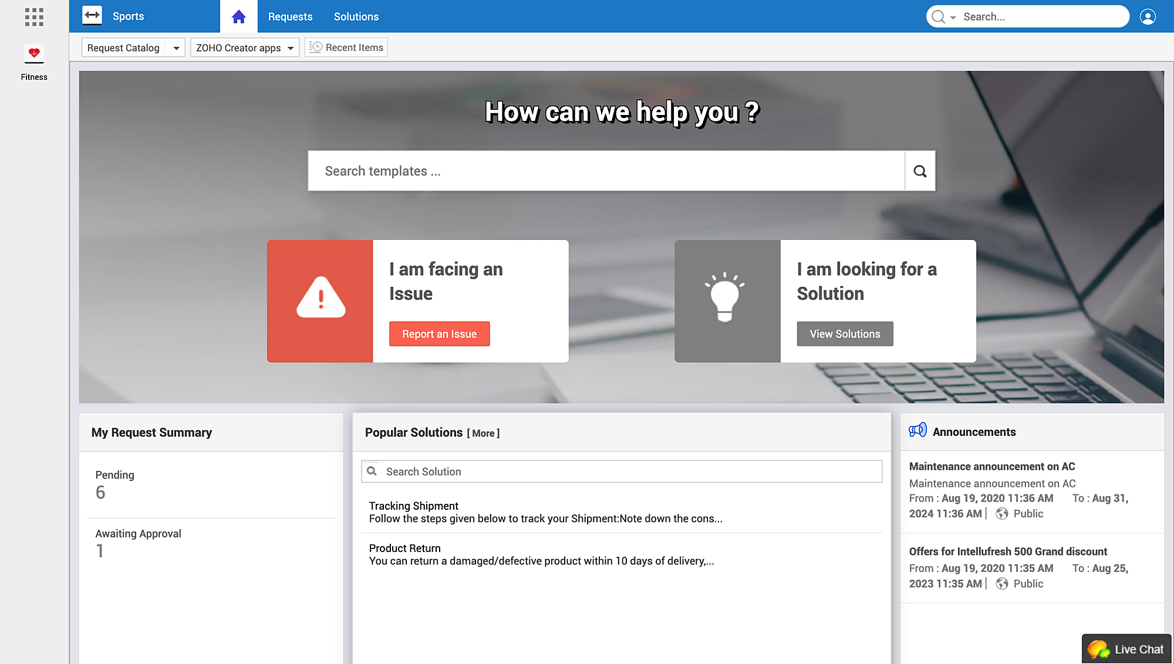Click the template search magnifier button
The width and height of the screenshot is (1174, 664).
(920, 171)
